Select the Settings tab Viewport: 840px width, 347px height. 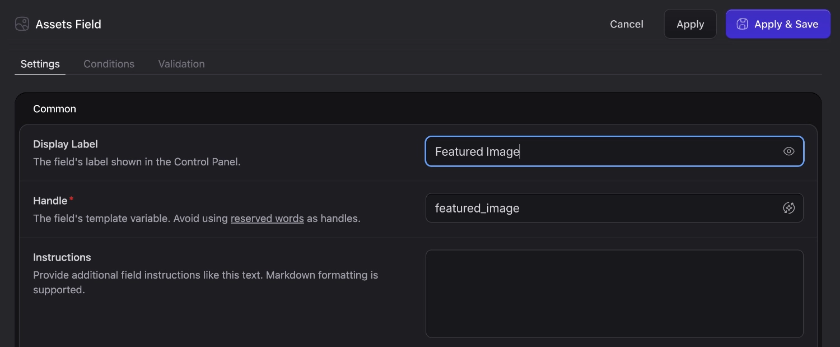pos(40,63)
